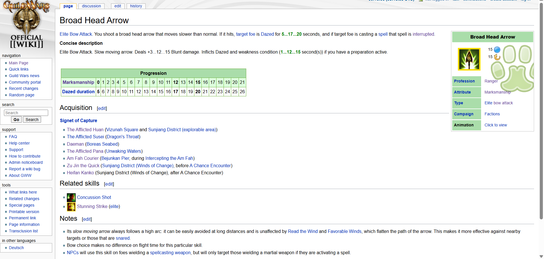This screenshot has height=259, width=544.
Task: Edit the Acquisition section
Action: click(x=102, y=108)
